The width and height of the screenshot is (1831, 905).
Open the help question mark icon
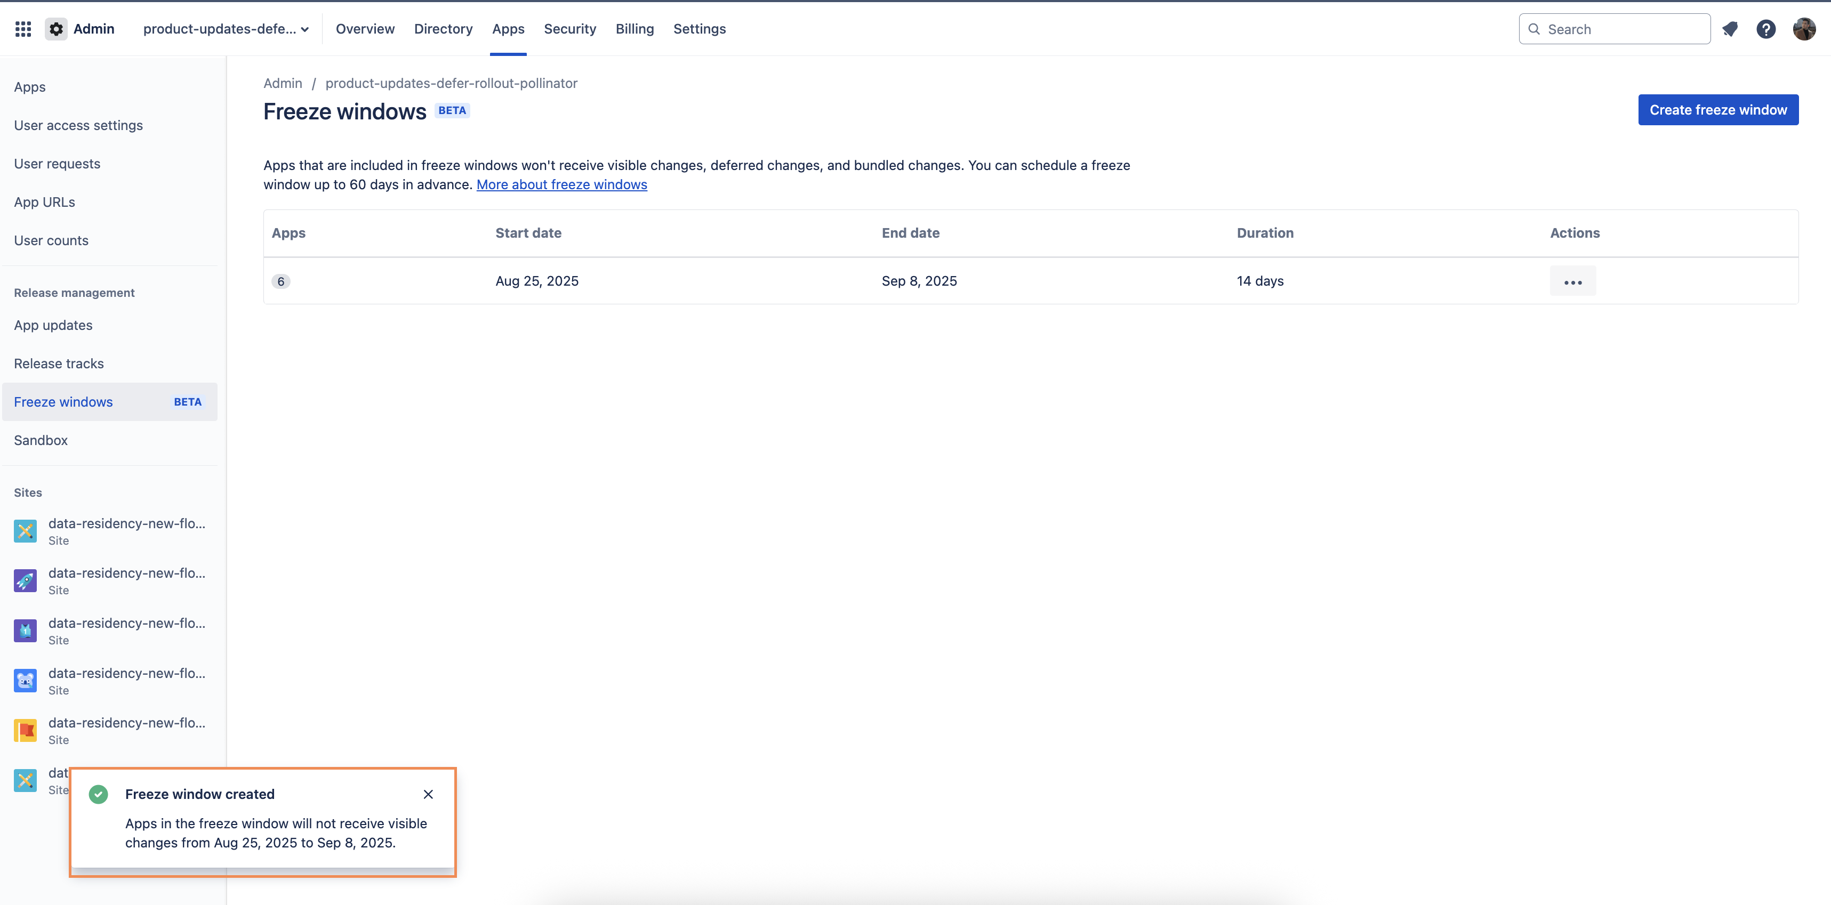click(1765, 29)
